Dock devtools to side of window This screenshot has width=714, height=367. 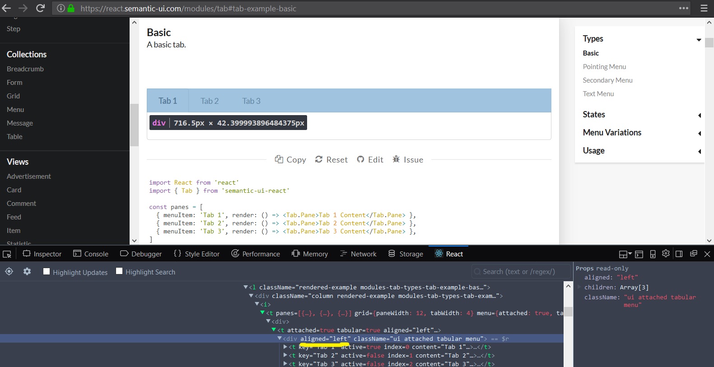679,254
